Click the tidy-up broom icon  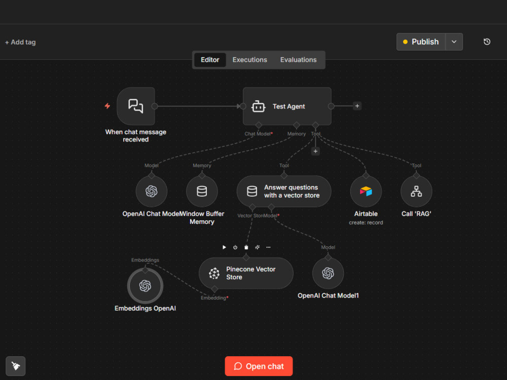click(16, 366)
